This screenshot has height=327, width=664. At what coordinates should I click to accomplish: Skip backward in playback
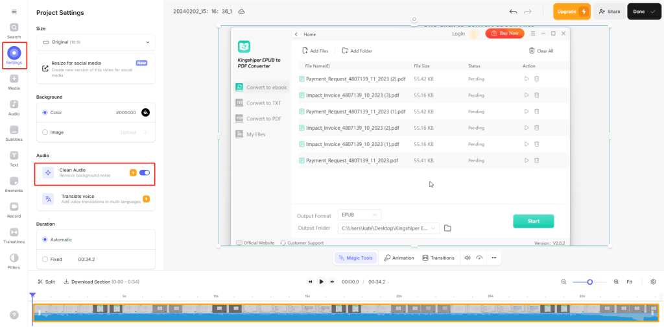(x=311, y=282)
